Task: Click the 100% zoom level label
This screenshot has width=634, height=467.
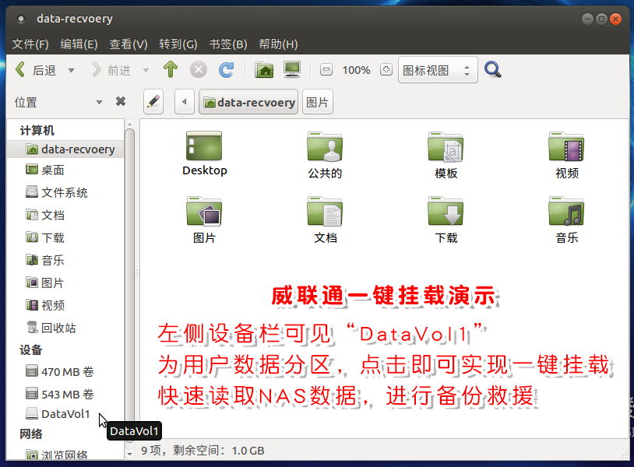Action: [356, 70]
